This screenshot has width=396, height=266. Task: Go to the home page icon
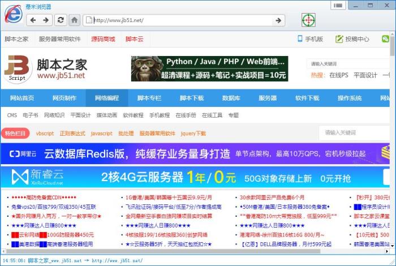75,20
